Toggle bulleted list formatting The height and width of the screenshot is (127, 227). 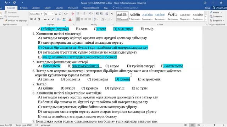pyautogui.click(x=78, y=14)
